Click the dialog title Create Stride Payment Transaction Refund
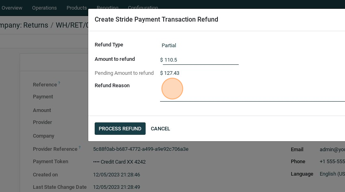 pos(156,20)
